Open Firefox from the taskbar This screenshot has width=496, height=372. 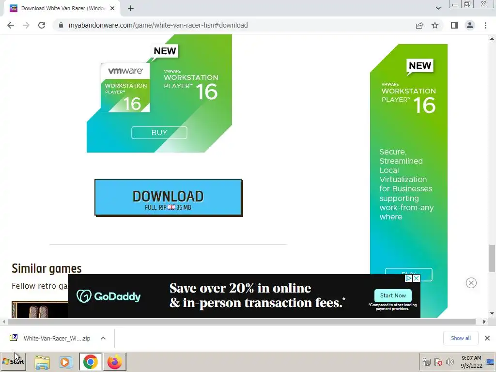tap(114, 362)
